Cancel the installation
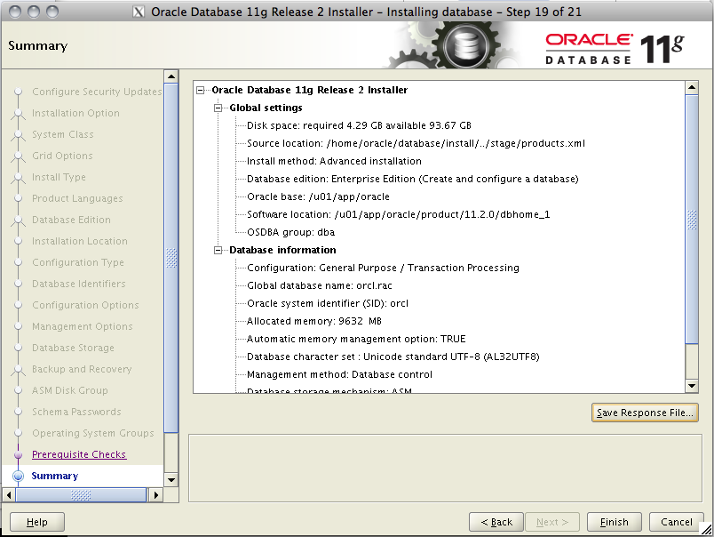 pyautogui.click(x=676, y=522)
